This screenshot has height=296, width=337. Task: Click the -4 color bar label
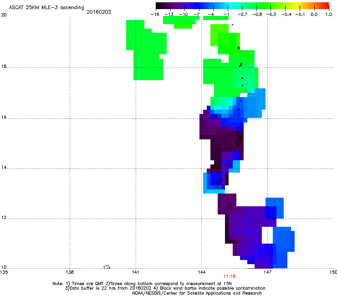pyautogui.click(x=211, y=15)
